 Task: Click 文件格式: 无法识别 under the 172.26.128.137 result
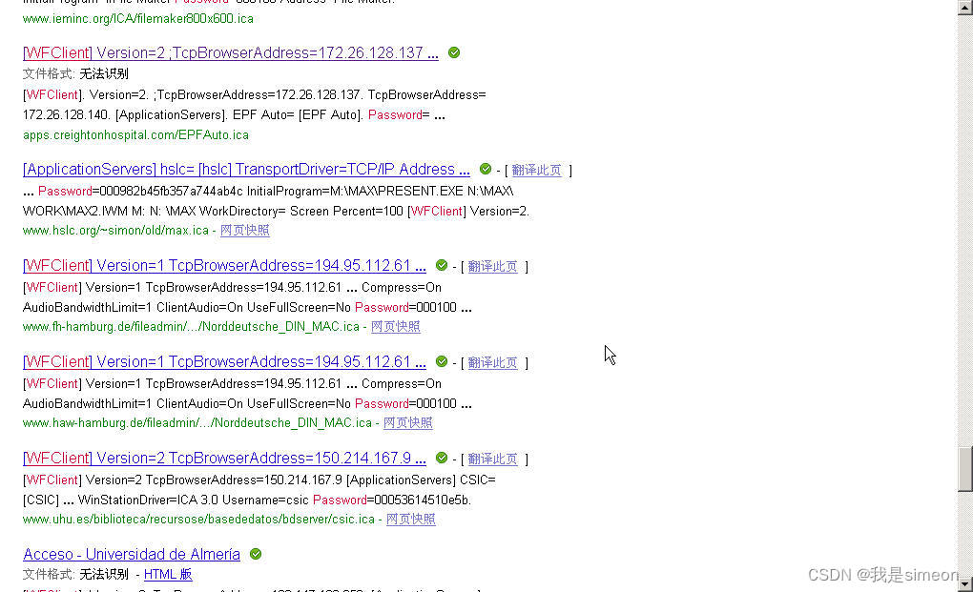click(x=75, y=73)
